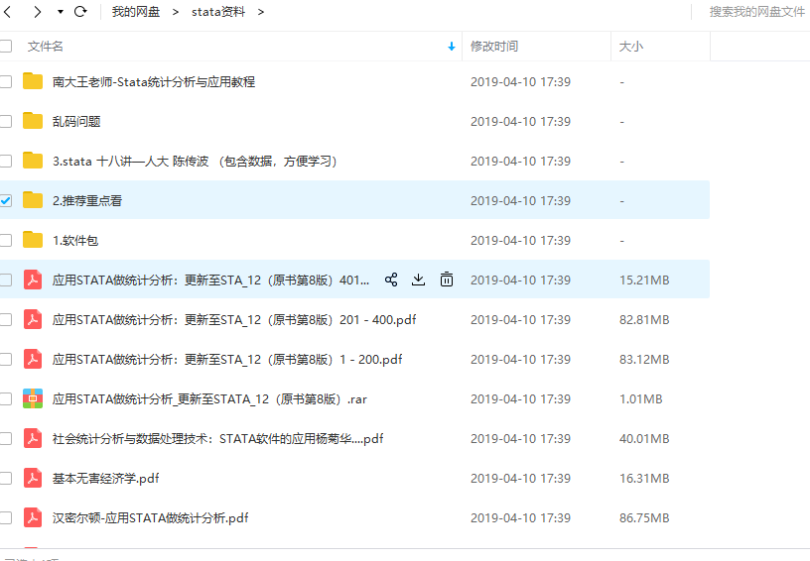
Task: Click the blue sort direction arrow
Action: 452,47
